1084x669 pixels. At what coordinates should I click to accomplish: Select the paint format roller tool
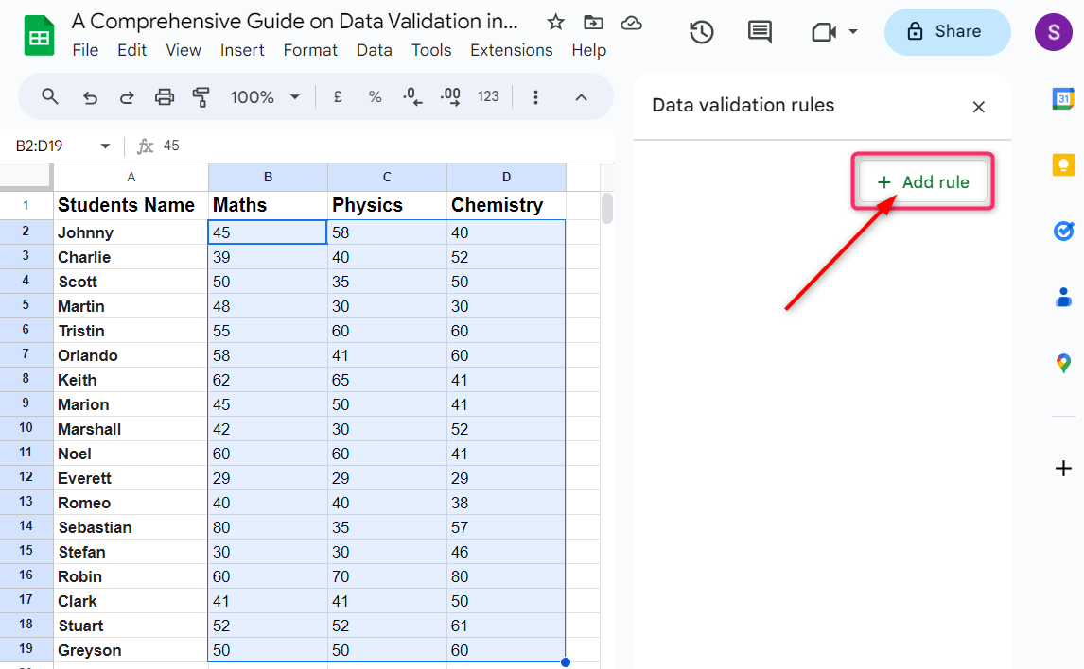[x=201, y=96]
